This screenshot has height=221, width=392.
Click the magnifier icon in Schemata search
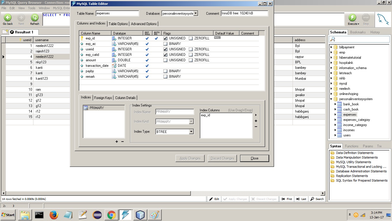(x=333, y=39)
